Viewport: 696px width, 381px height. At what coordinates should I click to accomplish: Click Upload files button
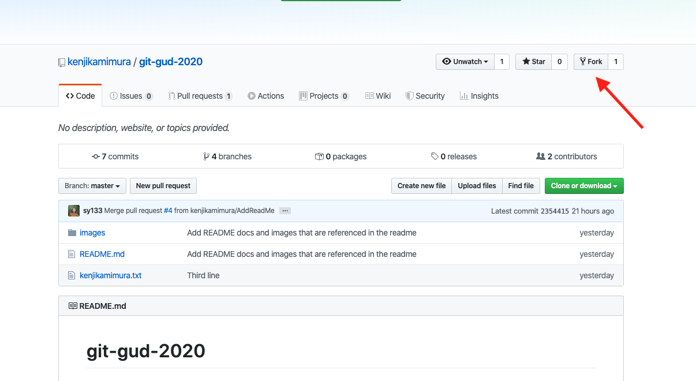(x=477, y=186)
